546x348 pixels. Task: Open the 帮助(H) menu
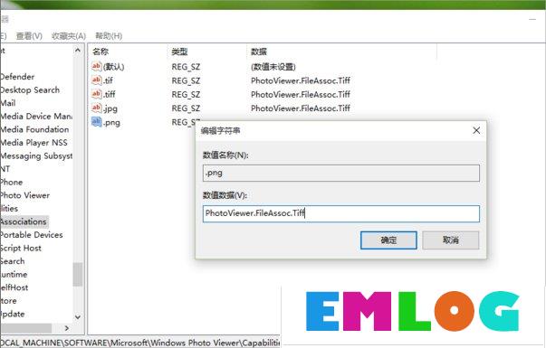109,36
